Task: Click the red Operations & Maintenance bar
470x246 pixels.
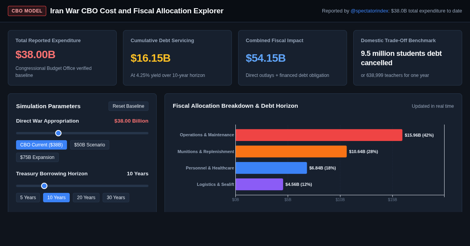Action: 319,135
